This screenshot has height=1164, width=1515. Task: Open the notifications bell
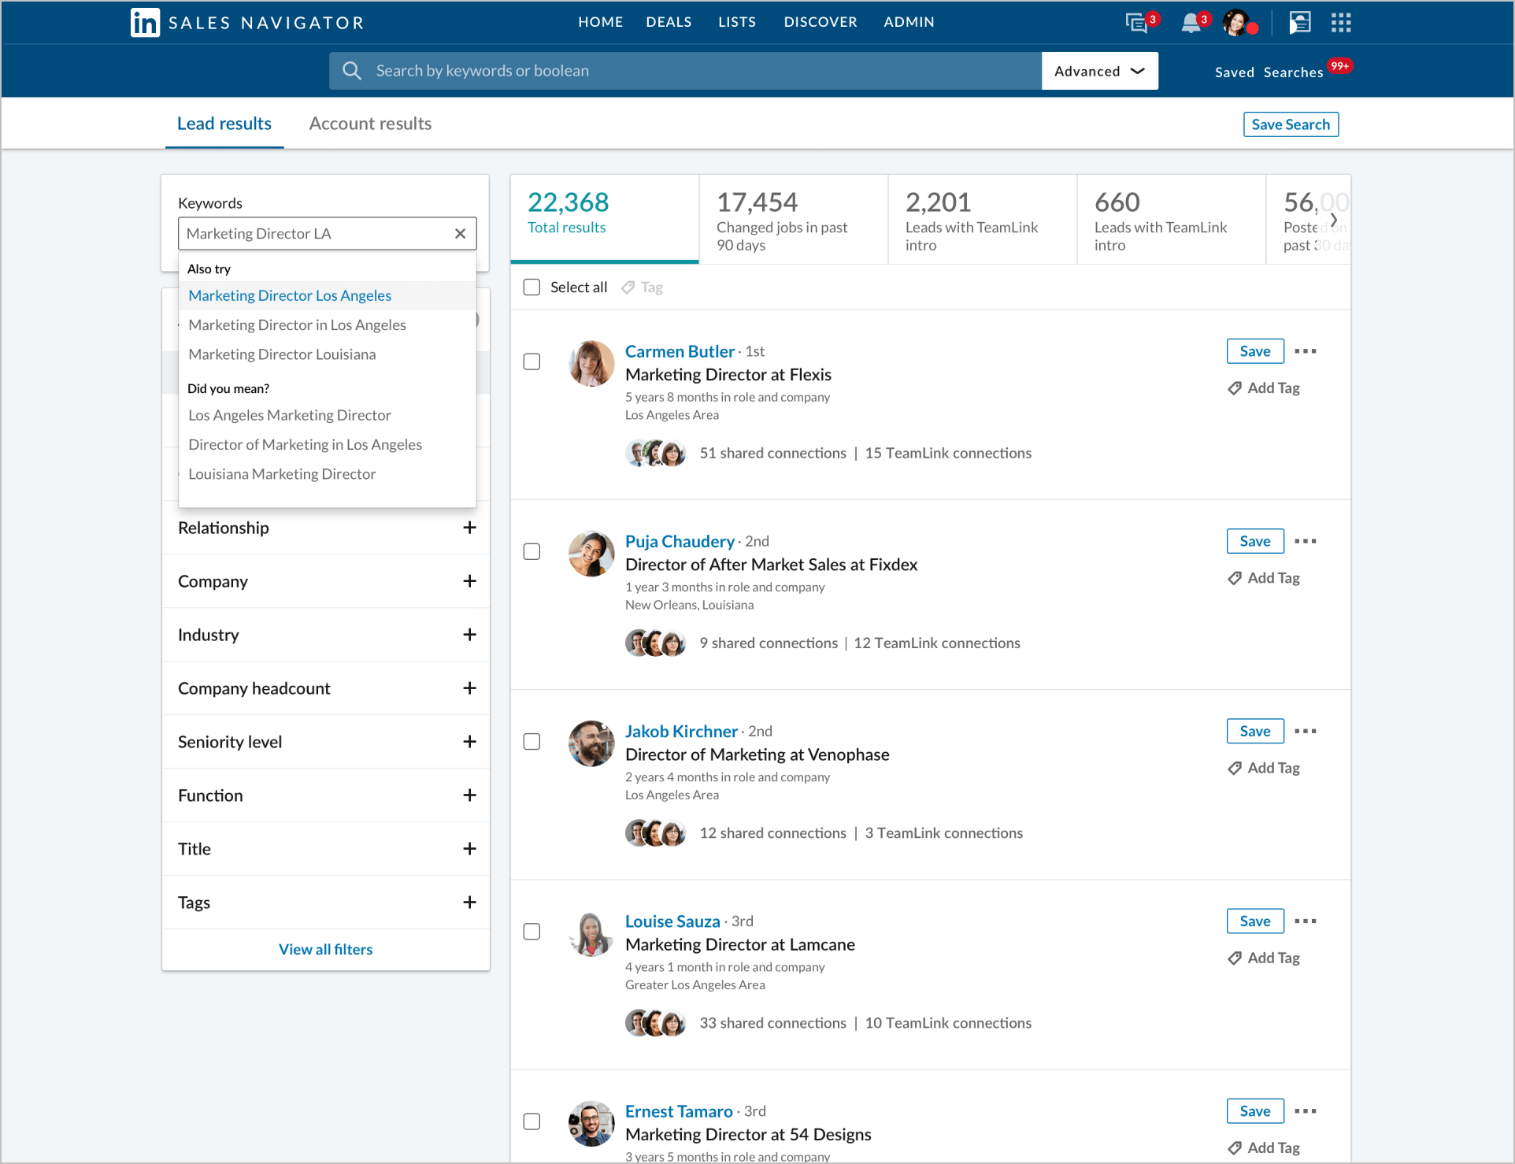pyautogui.click(x=1191, y=23)
